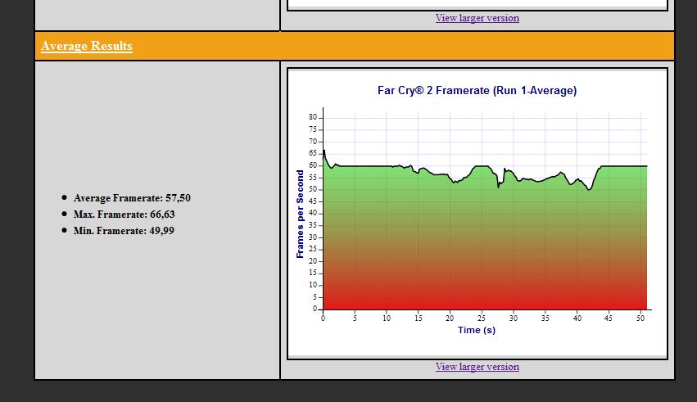This screenshot has width=697, height=402.
Task: Click the chart title Far Cry 2 Framerate (Run 1-Average)
Action: (x=477, y=91)
